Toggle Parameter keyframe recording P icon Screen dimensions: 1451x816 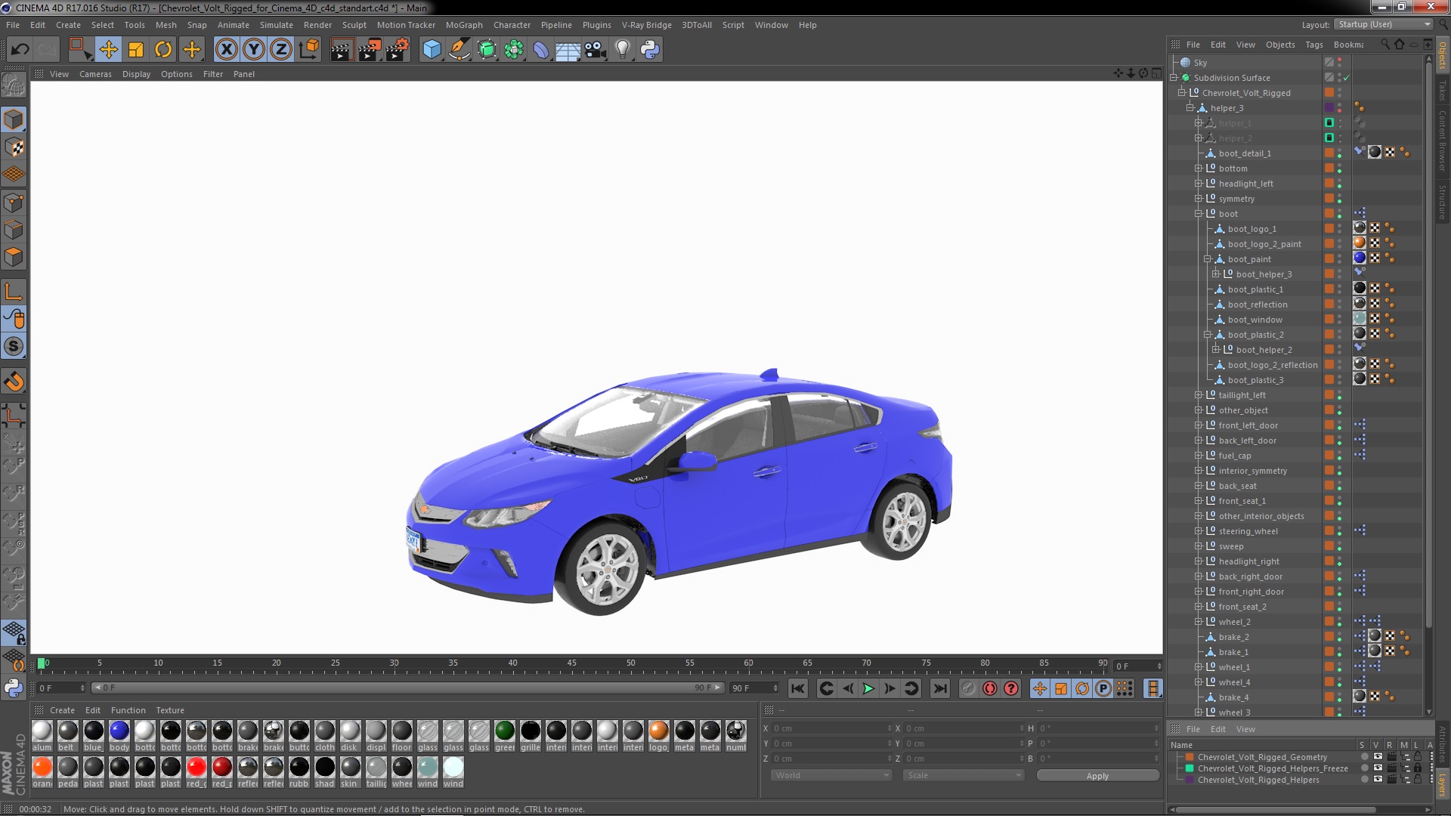tap(1103, 688)
